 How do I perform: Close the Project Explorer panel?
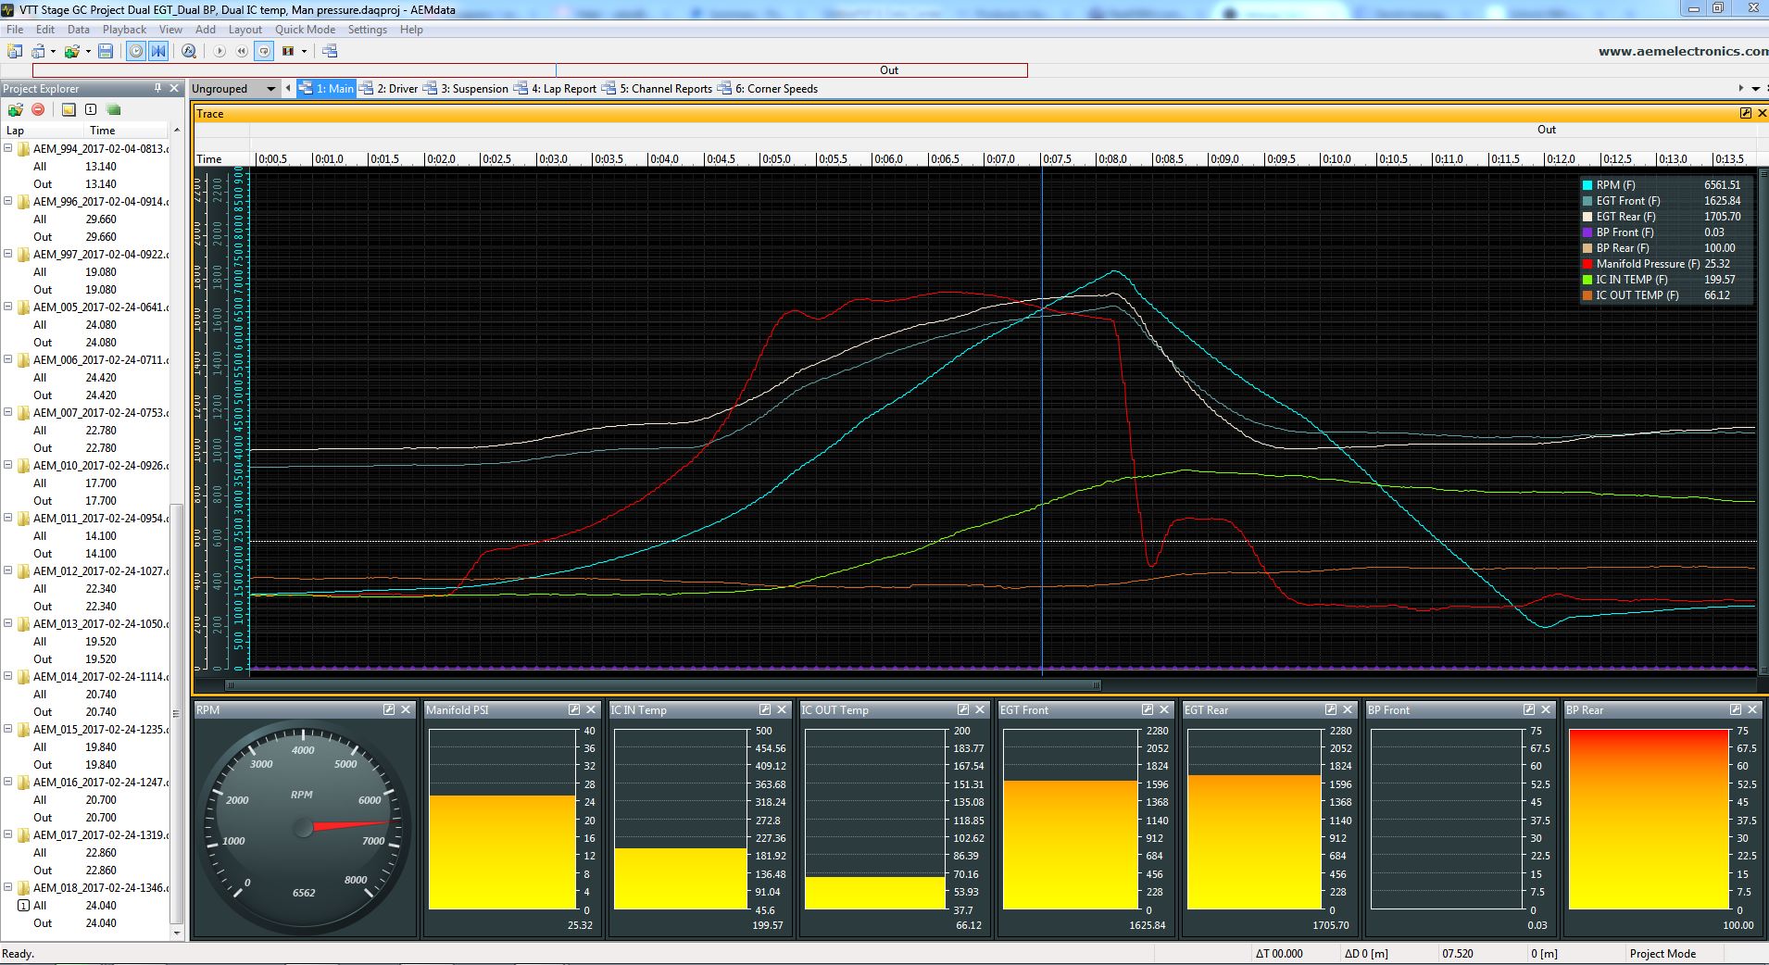tap(174, 88)
